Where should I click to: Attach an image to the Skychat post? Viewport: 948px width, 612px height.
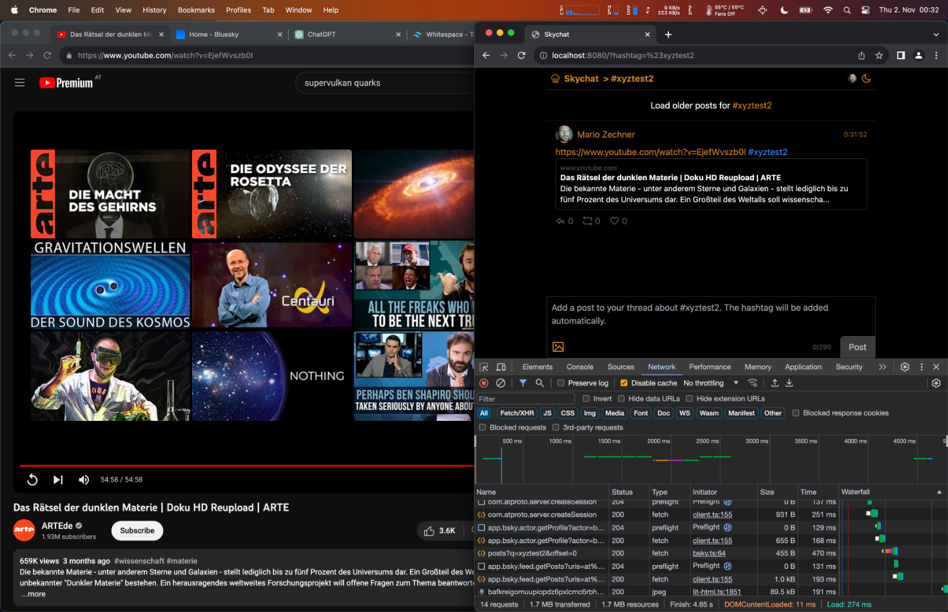tap(558, 347)
